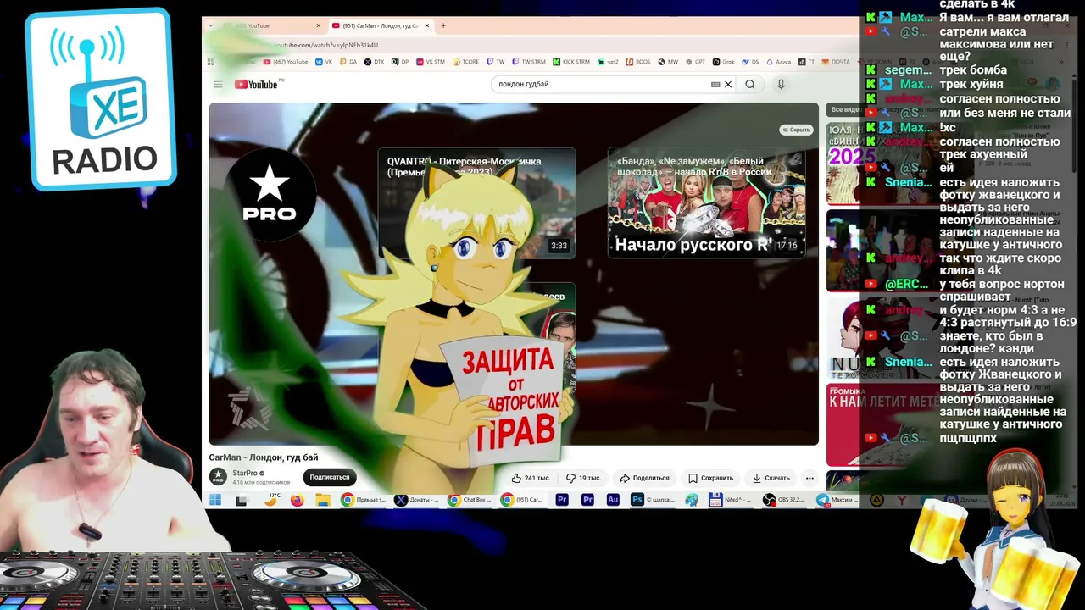The image size is (1085, 610).
Task: Open the three-dot more actions menu
Action: [x=810, y=478]
